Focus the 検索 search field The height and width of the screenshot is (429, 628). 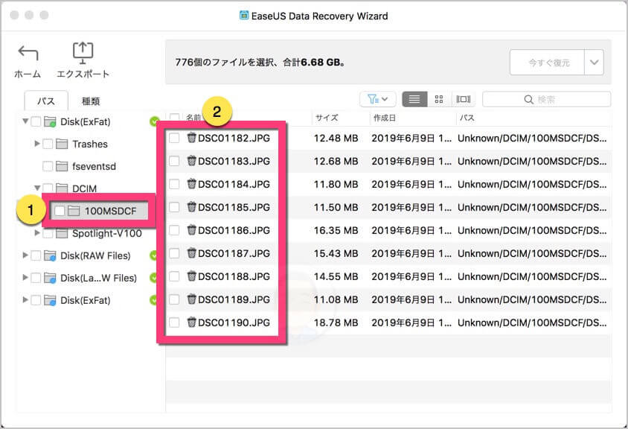[547, 100]
